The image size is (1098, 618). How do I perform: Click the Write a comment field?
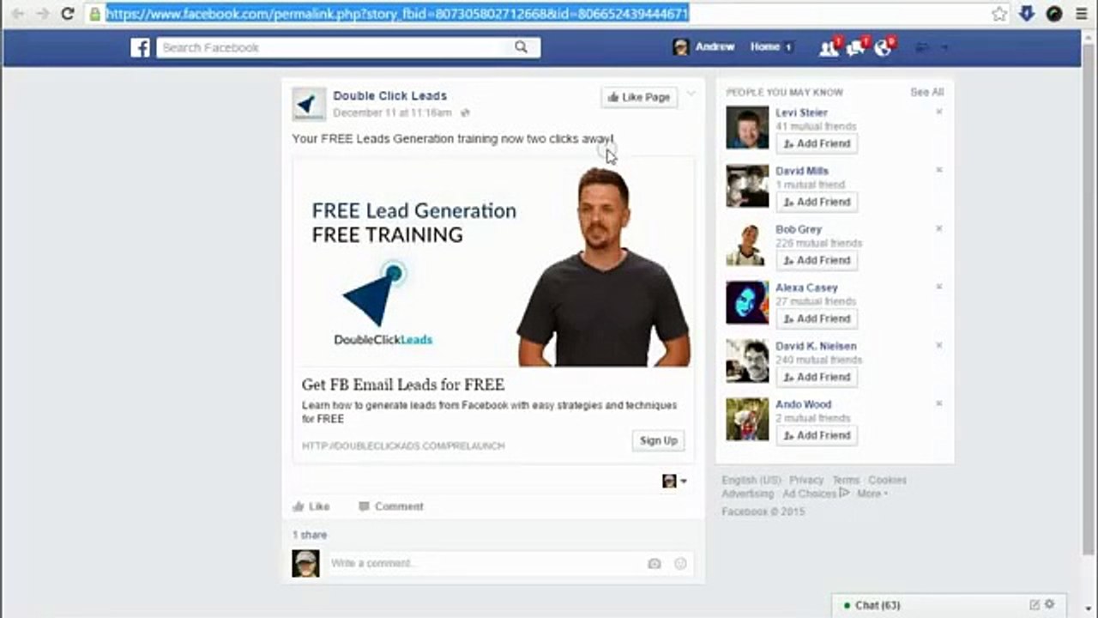click(485, 564)
